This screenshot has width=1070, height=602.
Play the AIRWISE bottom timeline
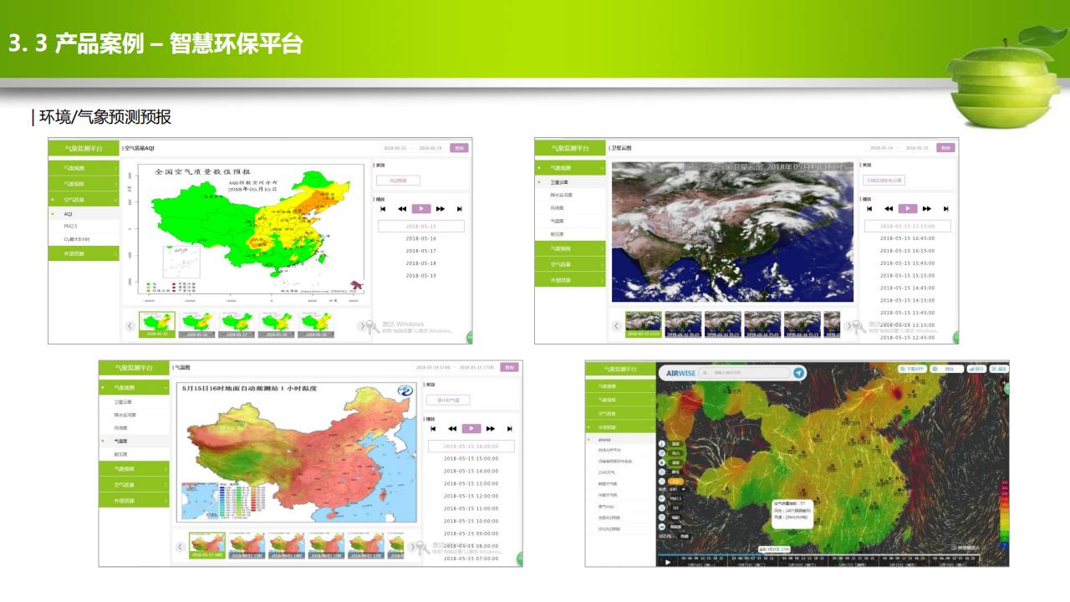(667, 562)
